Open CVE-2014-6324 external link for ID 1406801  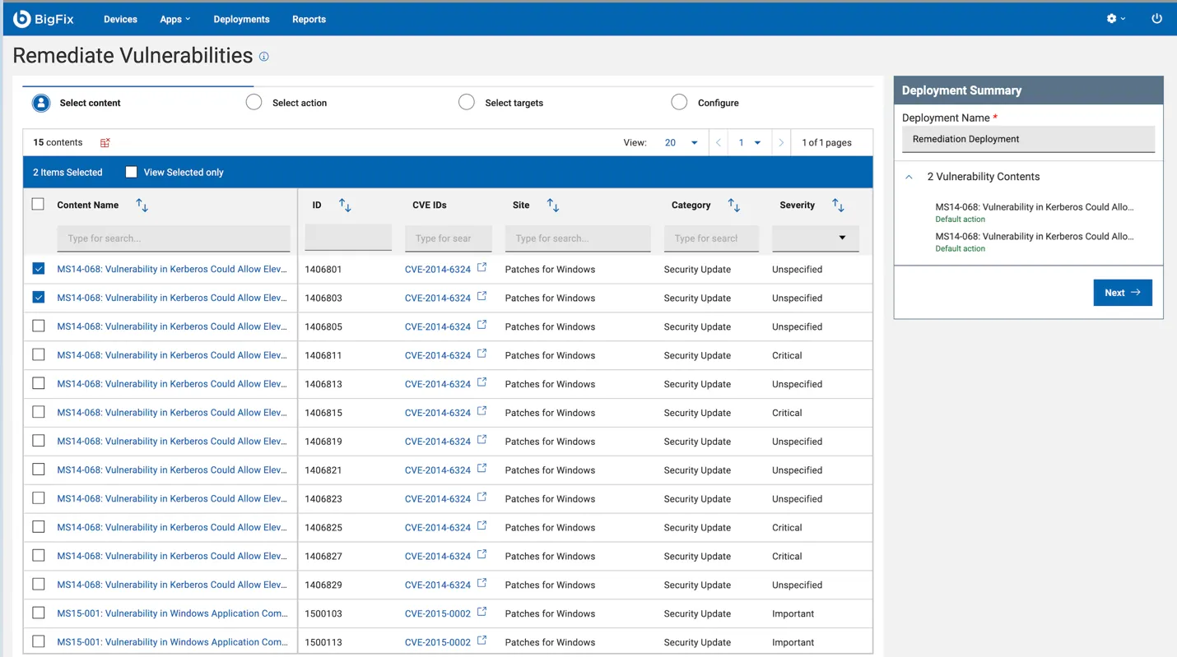(x=483, y=267)
